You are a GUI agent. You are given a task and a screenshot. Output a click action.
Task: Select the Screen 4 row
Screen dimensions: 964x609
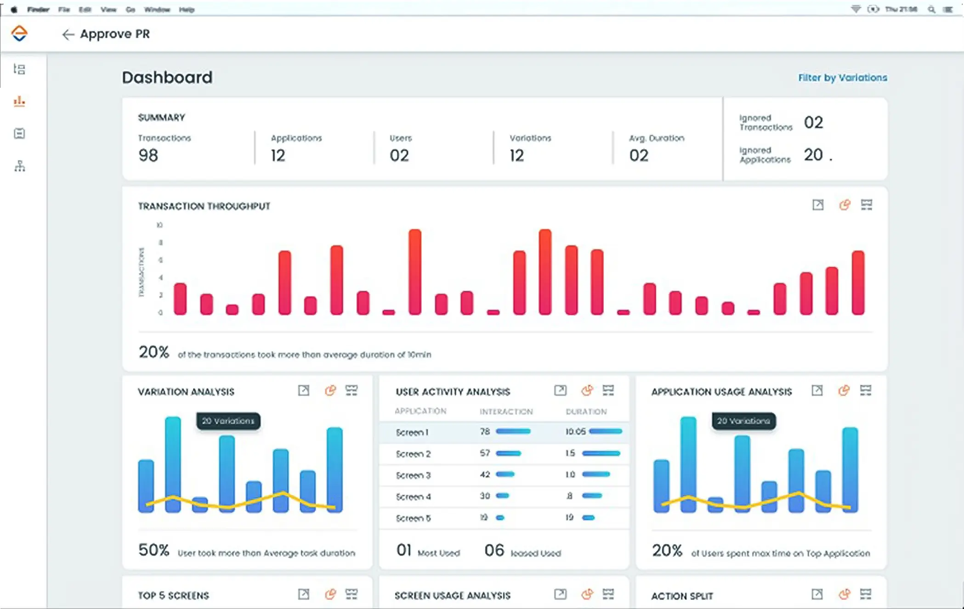(x=504, y=496)
